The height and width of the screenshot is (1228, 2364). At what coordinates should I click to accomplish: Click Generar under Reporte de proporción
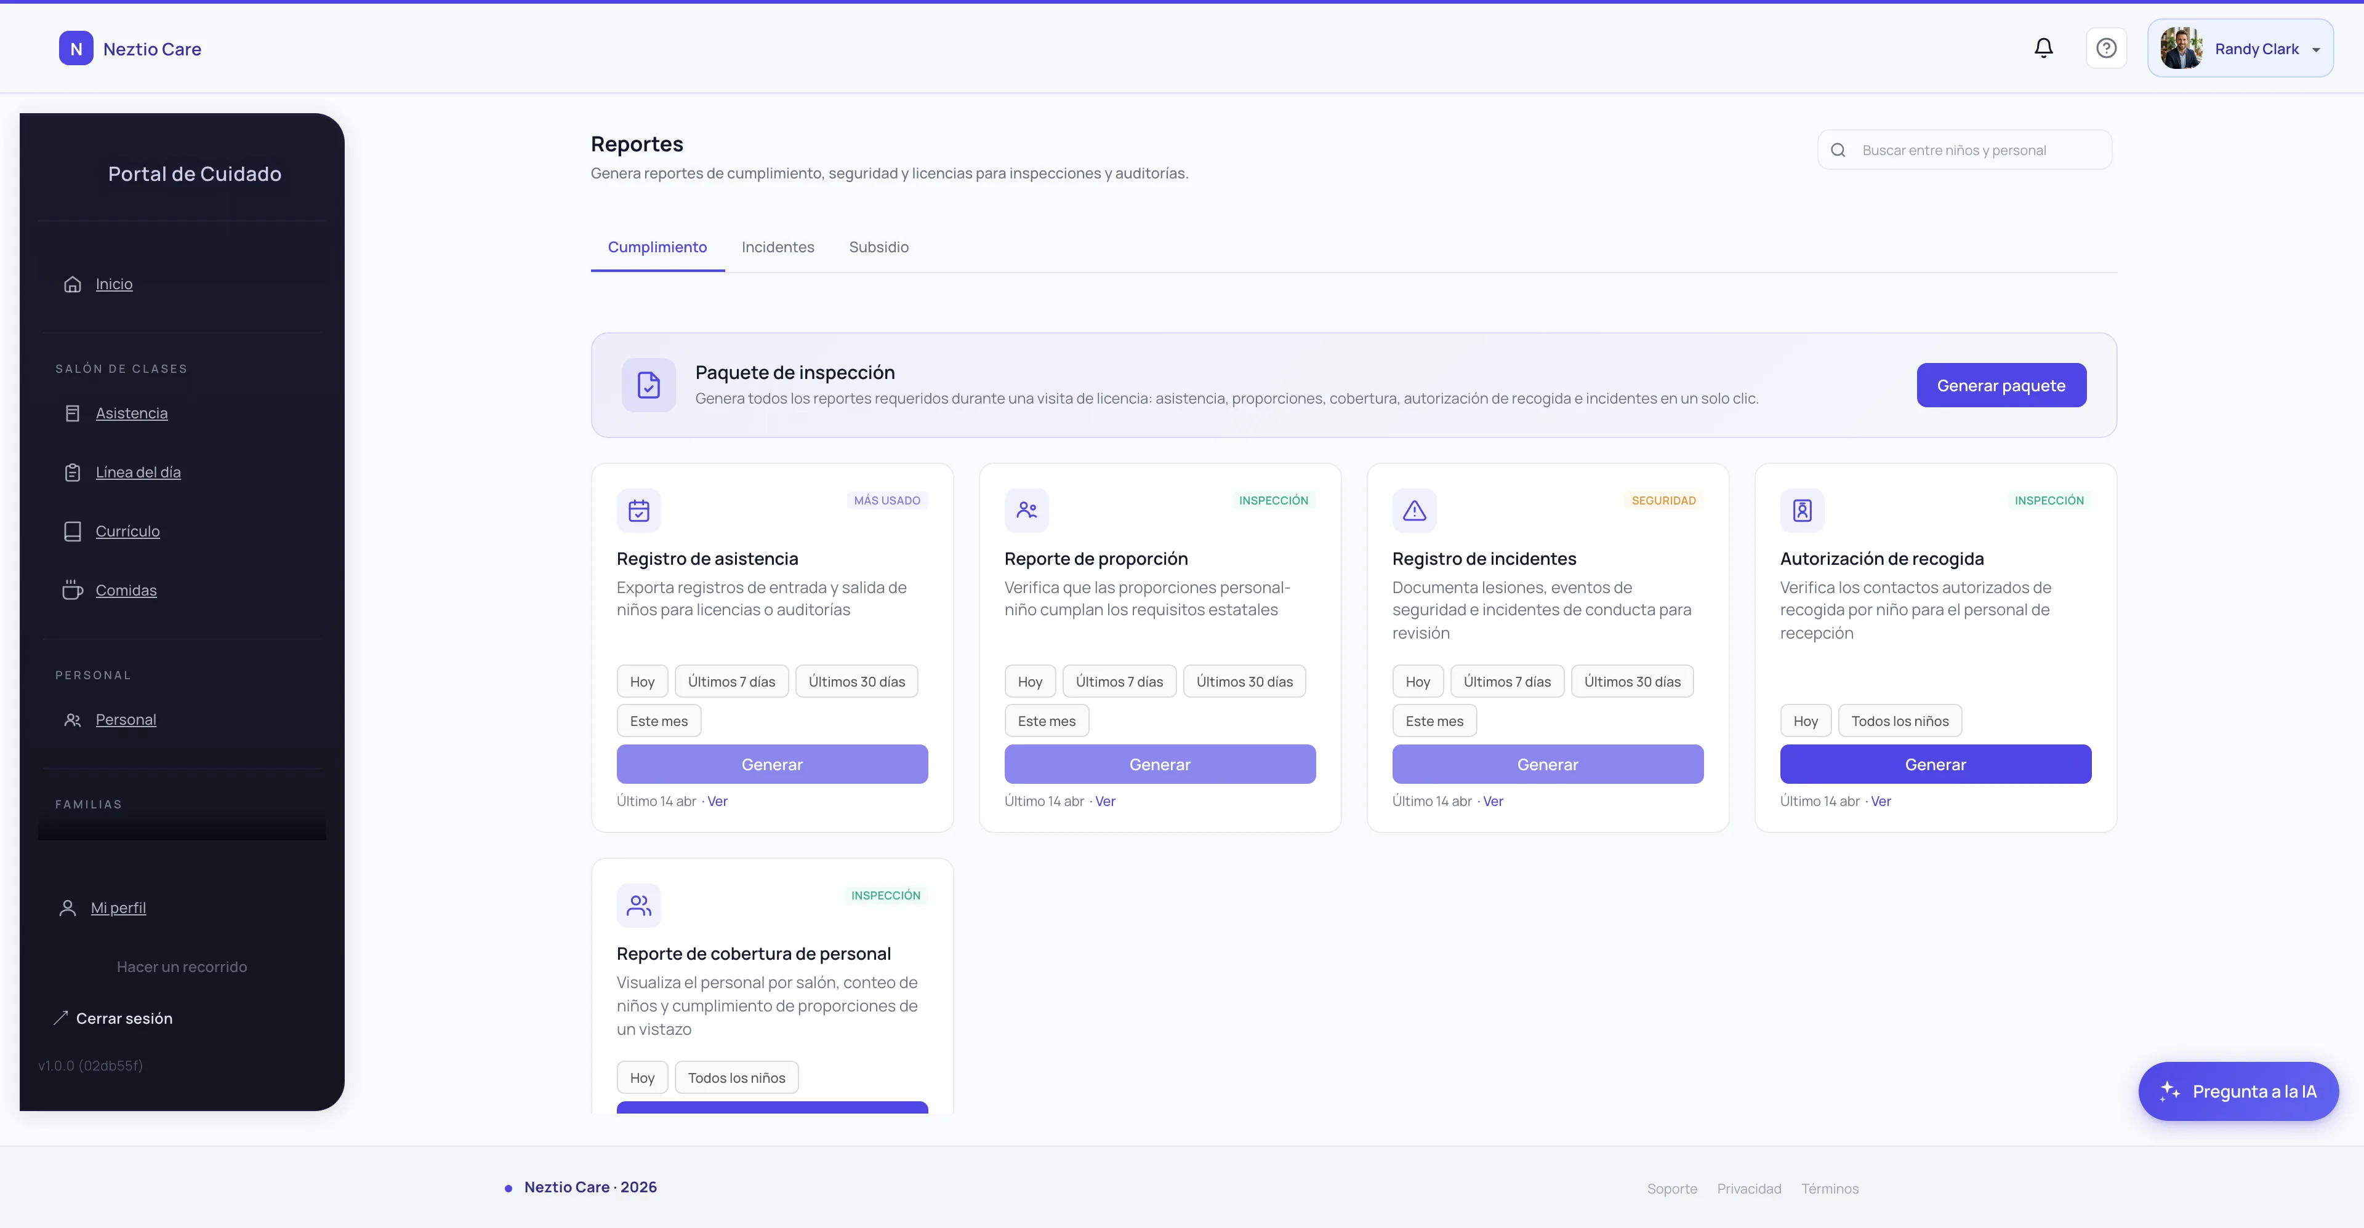click(1160, 764)
